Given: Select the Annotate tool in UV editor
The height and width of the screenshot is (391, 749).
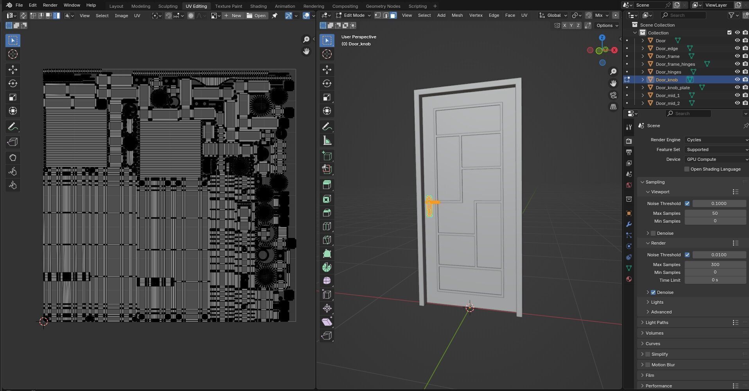Looking at the screenshot, I should click(x=13, y=127).
